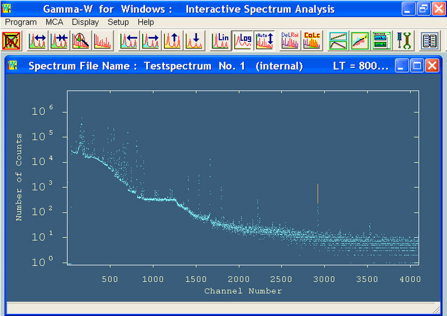
Task: Open the MCA menu
Action: pos(55,22)
